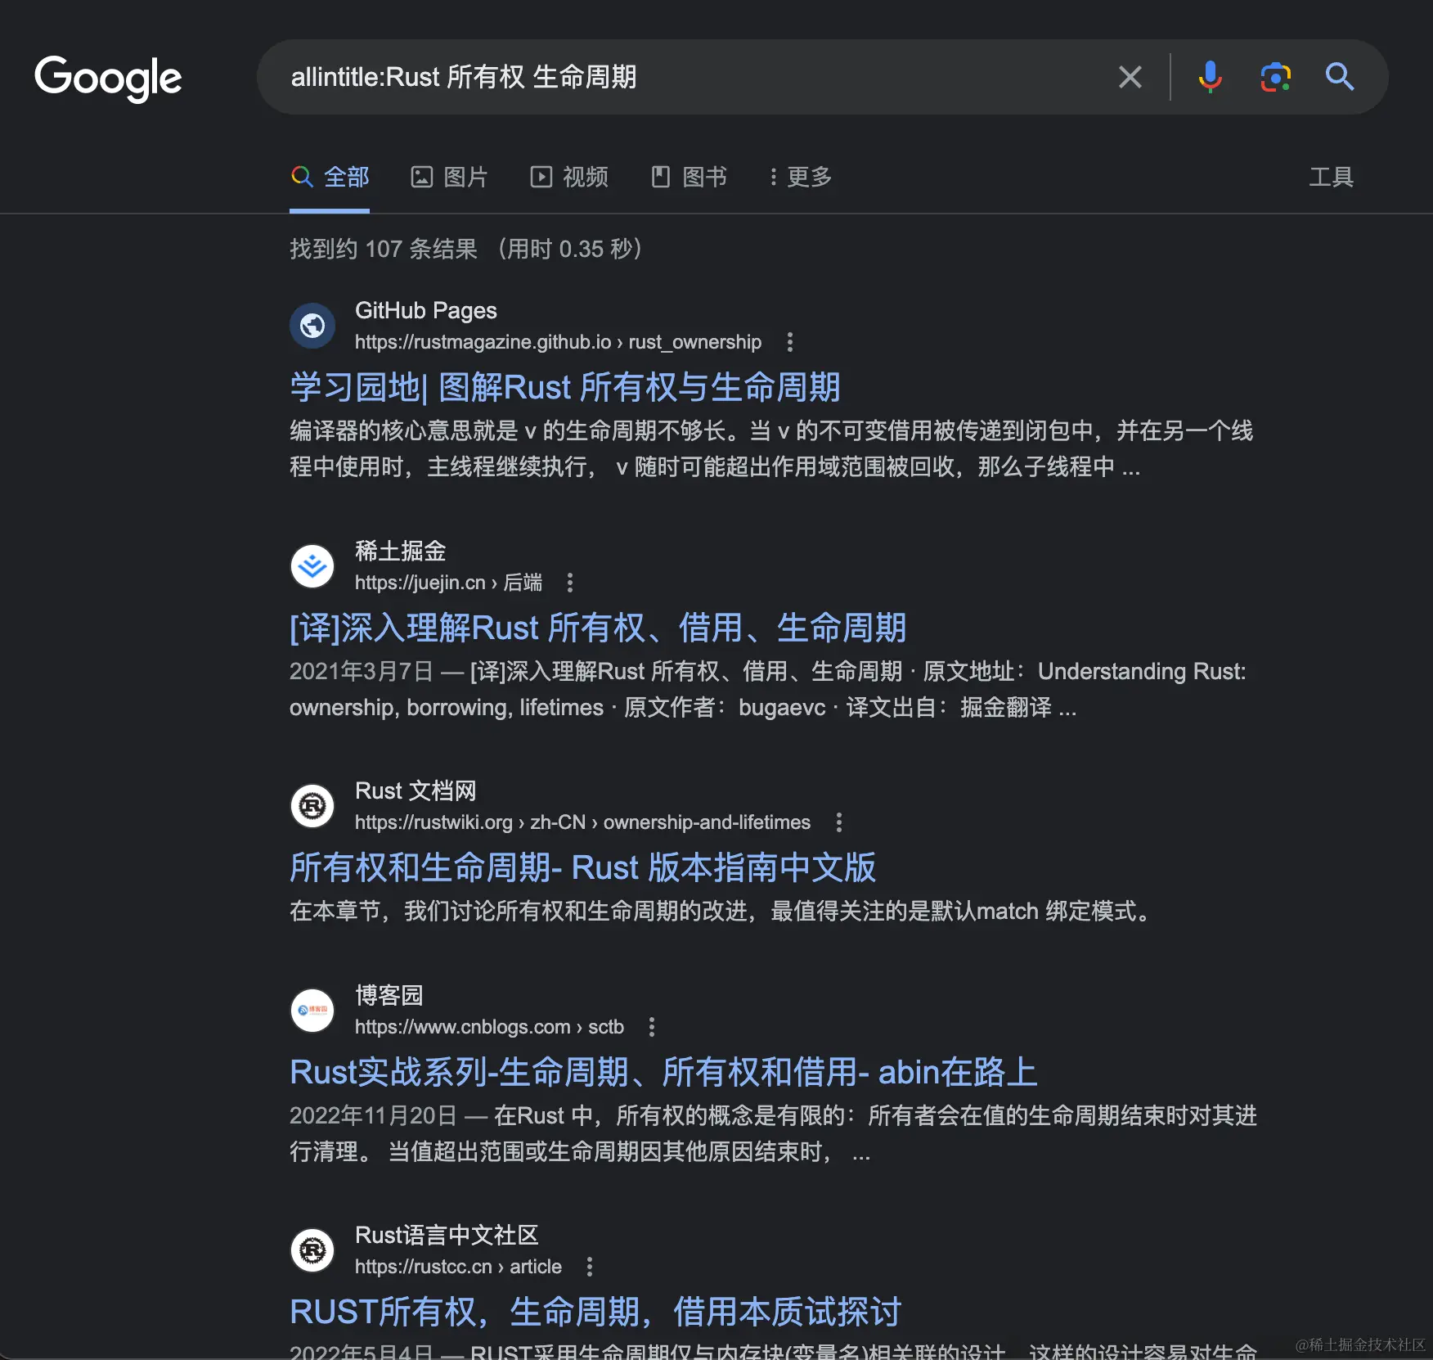Clear the search query with the X icon
Screen dimensions: 1433x1360
1130,77
